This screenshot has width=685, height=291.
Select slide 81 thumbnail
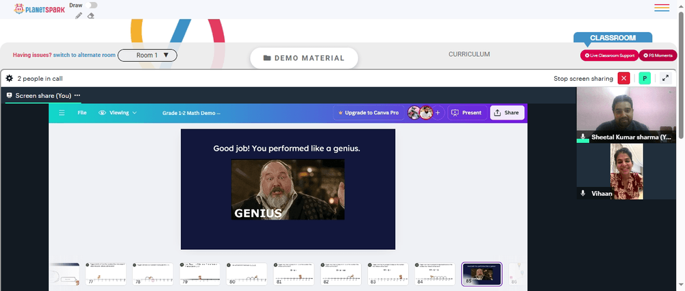coord(294,274)
